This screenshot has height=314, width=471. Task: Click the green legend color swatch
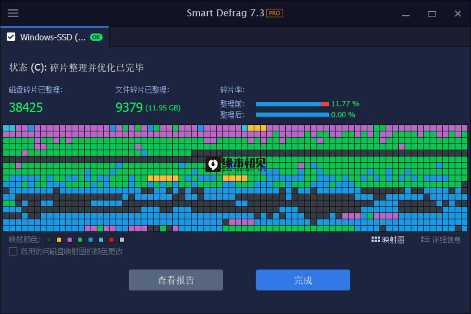80,240
